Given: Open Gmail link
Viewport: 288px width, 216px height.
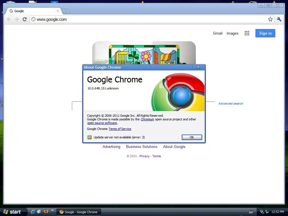Looking at the screenshot, I should 218,33.
